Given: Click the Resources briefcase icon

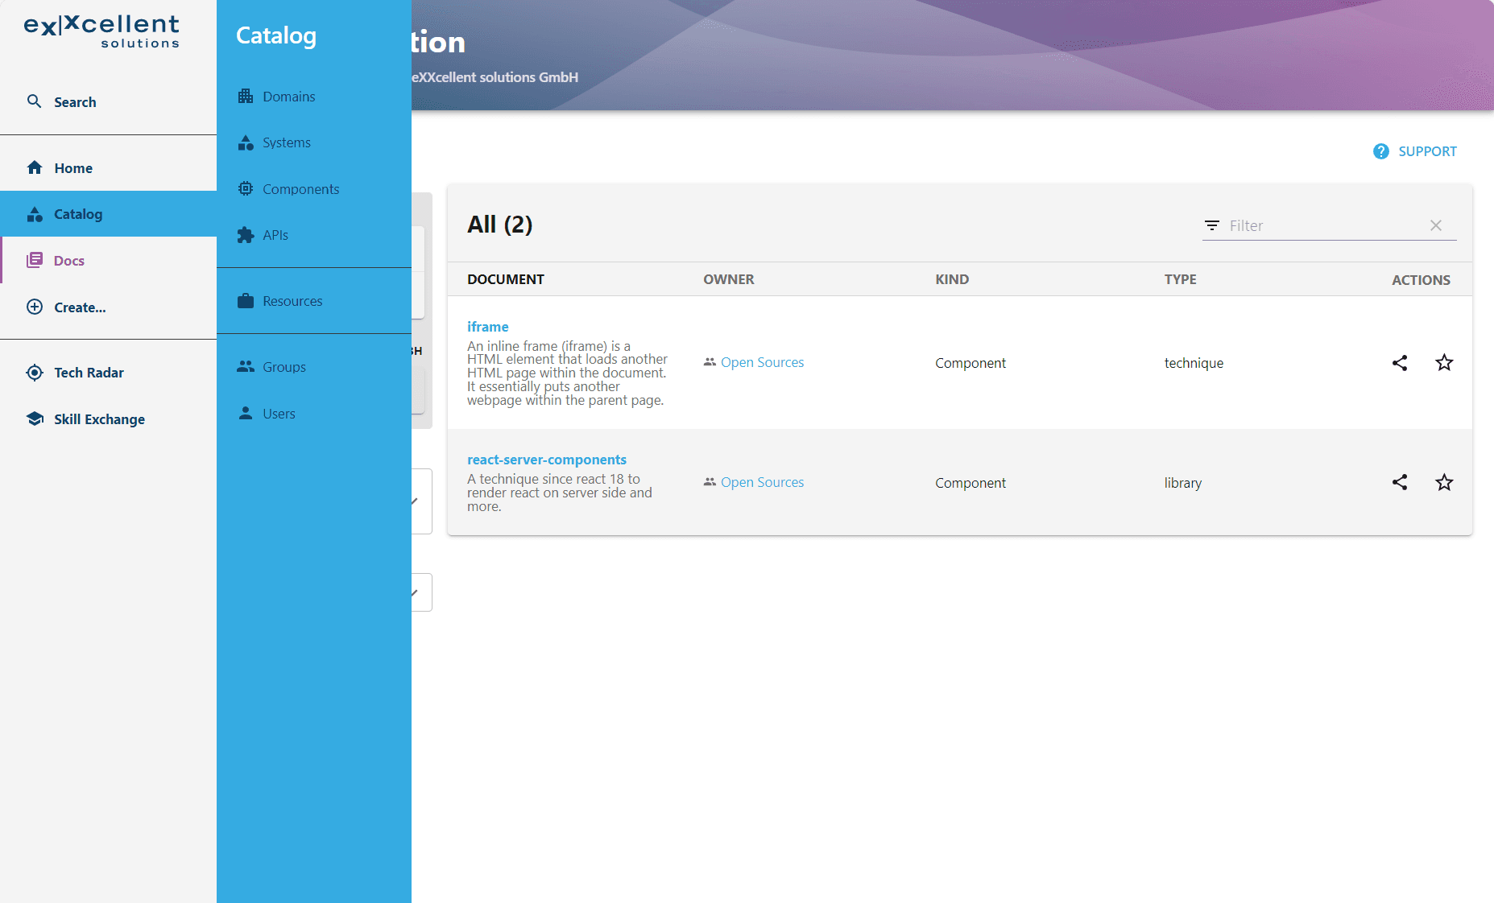Looking at the screenshot, I should point(246,301).
